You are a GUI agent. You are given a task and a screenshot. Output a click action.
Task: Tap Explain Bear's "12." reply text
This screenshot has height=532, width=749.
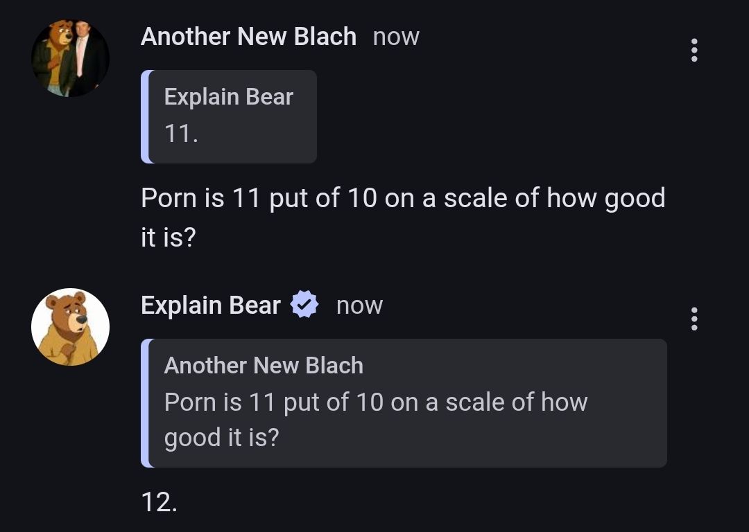coord(159,502)
